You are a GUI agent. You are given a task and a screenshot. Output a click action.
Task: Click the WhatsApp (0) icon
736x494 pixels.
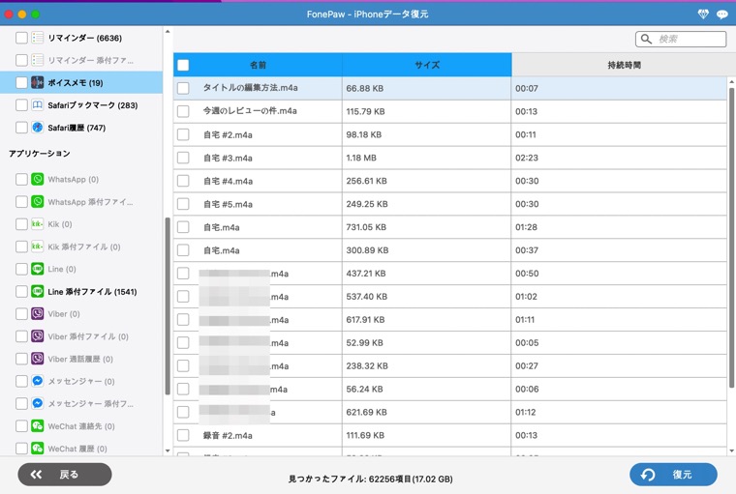click(38, 179)
